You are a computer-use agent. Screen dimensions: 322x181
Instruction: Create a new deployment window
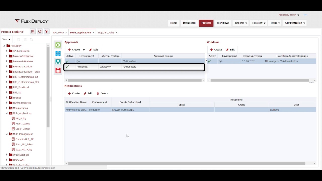pos(216,50)
